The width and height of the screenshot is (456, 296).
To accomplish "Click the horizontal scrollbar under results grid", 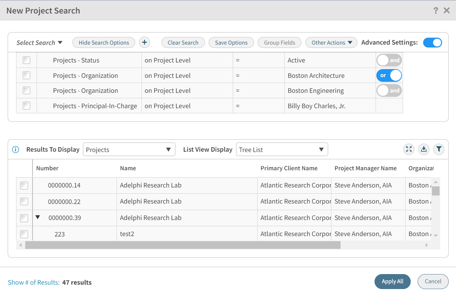I will (x=183, y=245).
